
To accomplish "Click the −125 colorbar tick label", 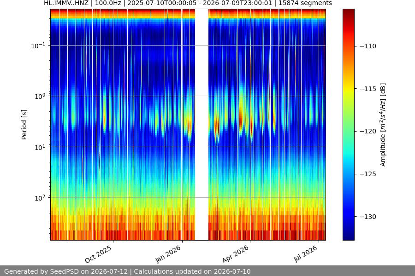I will click(x=368, y=174).
